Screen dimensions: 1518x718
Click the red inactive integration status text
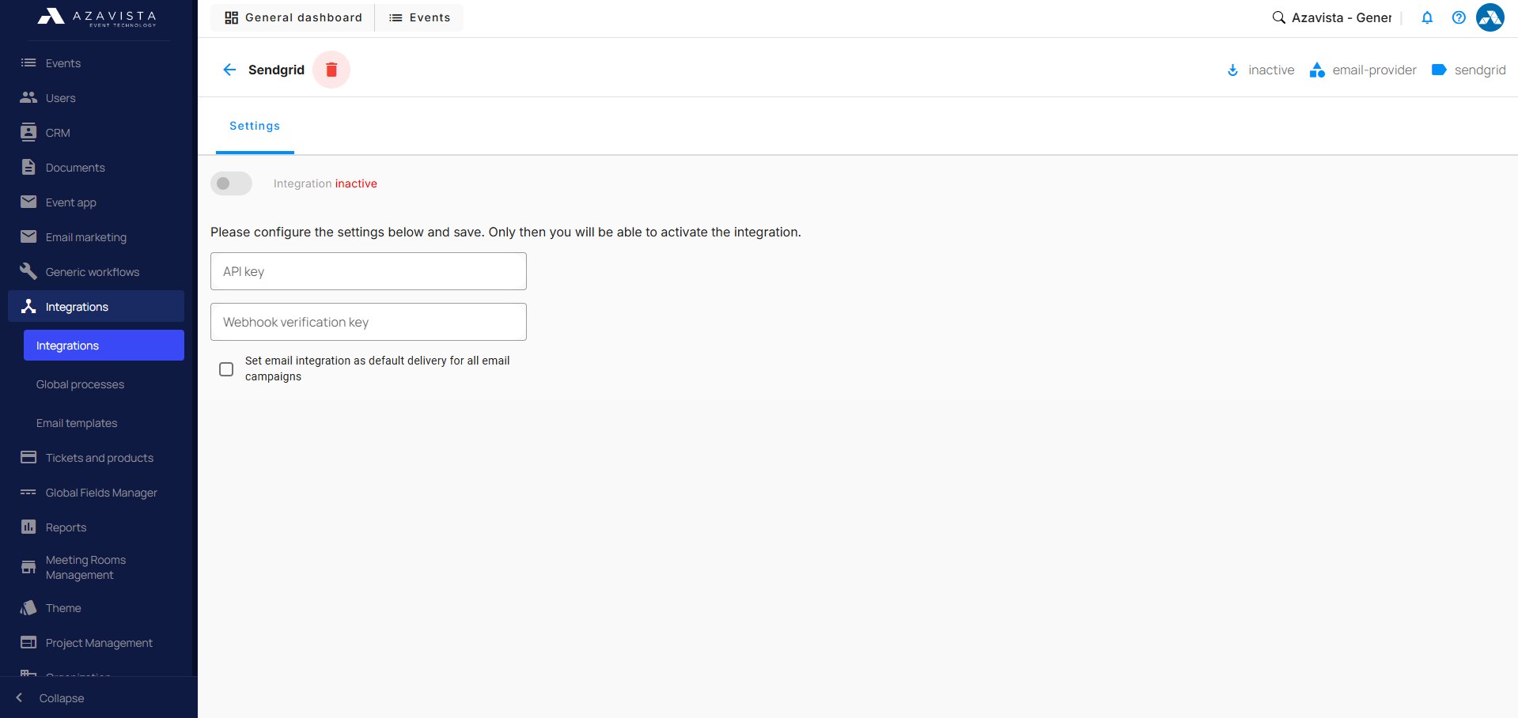click(356, 183)
